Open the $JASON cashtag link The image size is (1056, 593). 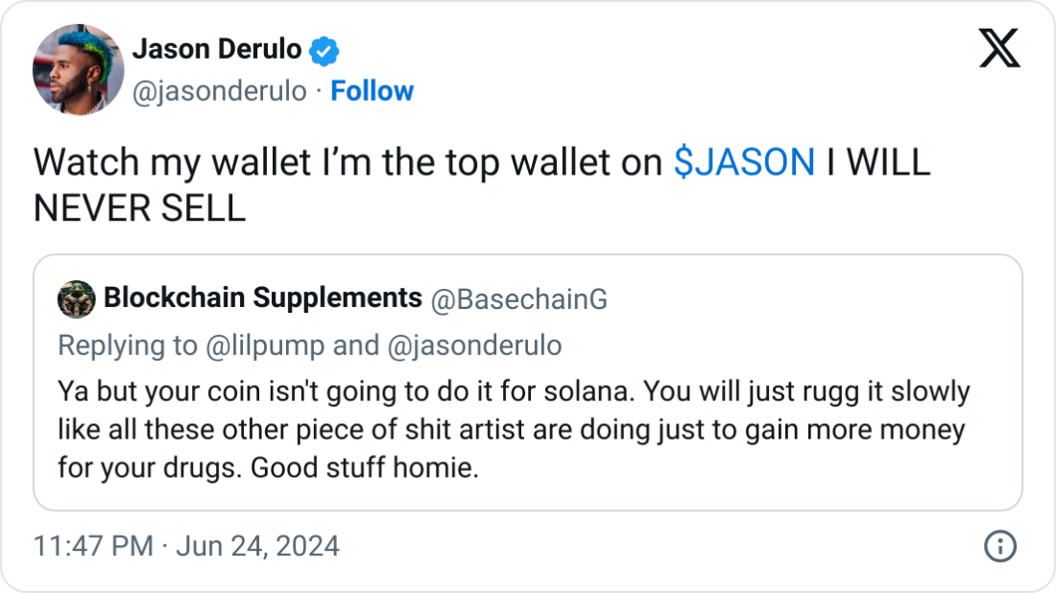tap(745, 163)
